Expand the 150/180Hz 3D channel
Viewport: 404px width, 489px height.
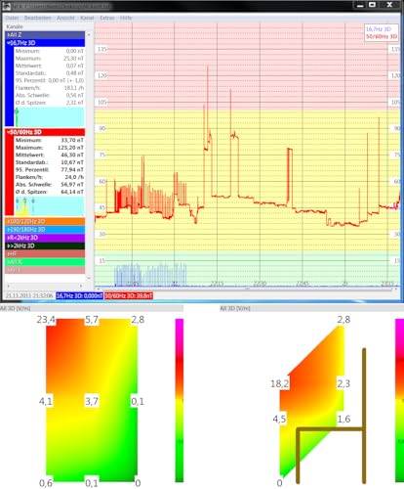pyautogui.click(x=45, y=230)
